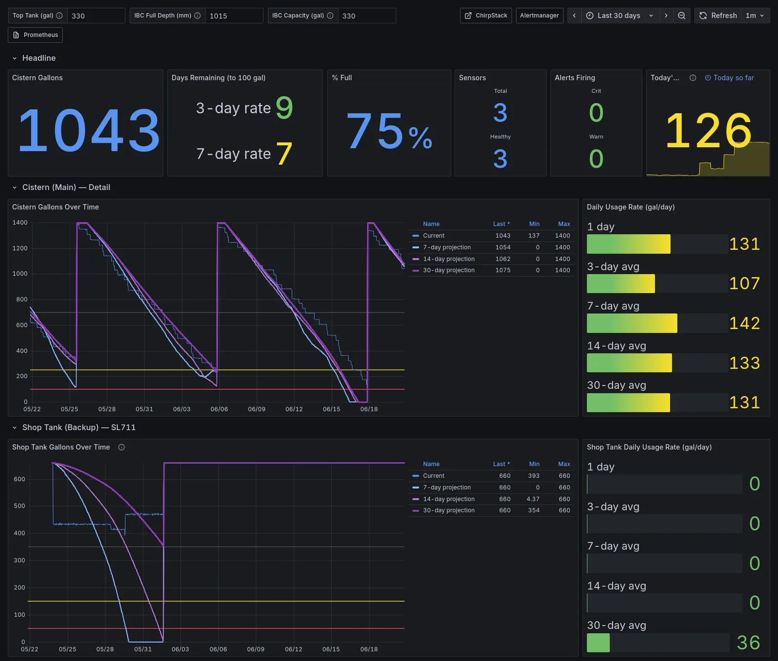
Task: Open Cistern Gallons Over Time panel menu
Action: tap(55, 207)
